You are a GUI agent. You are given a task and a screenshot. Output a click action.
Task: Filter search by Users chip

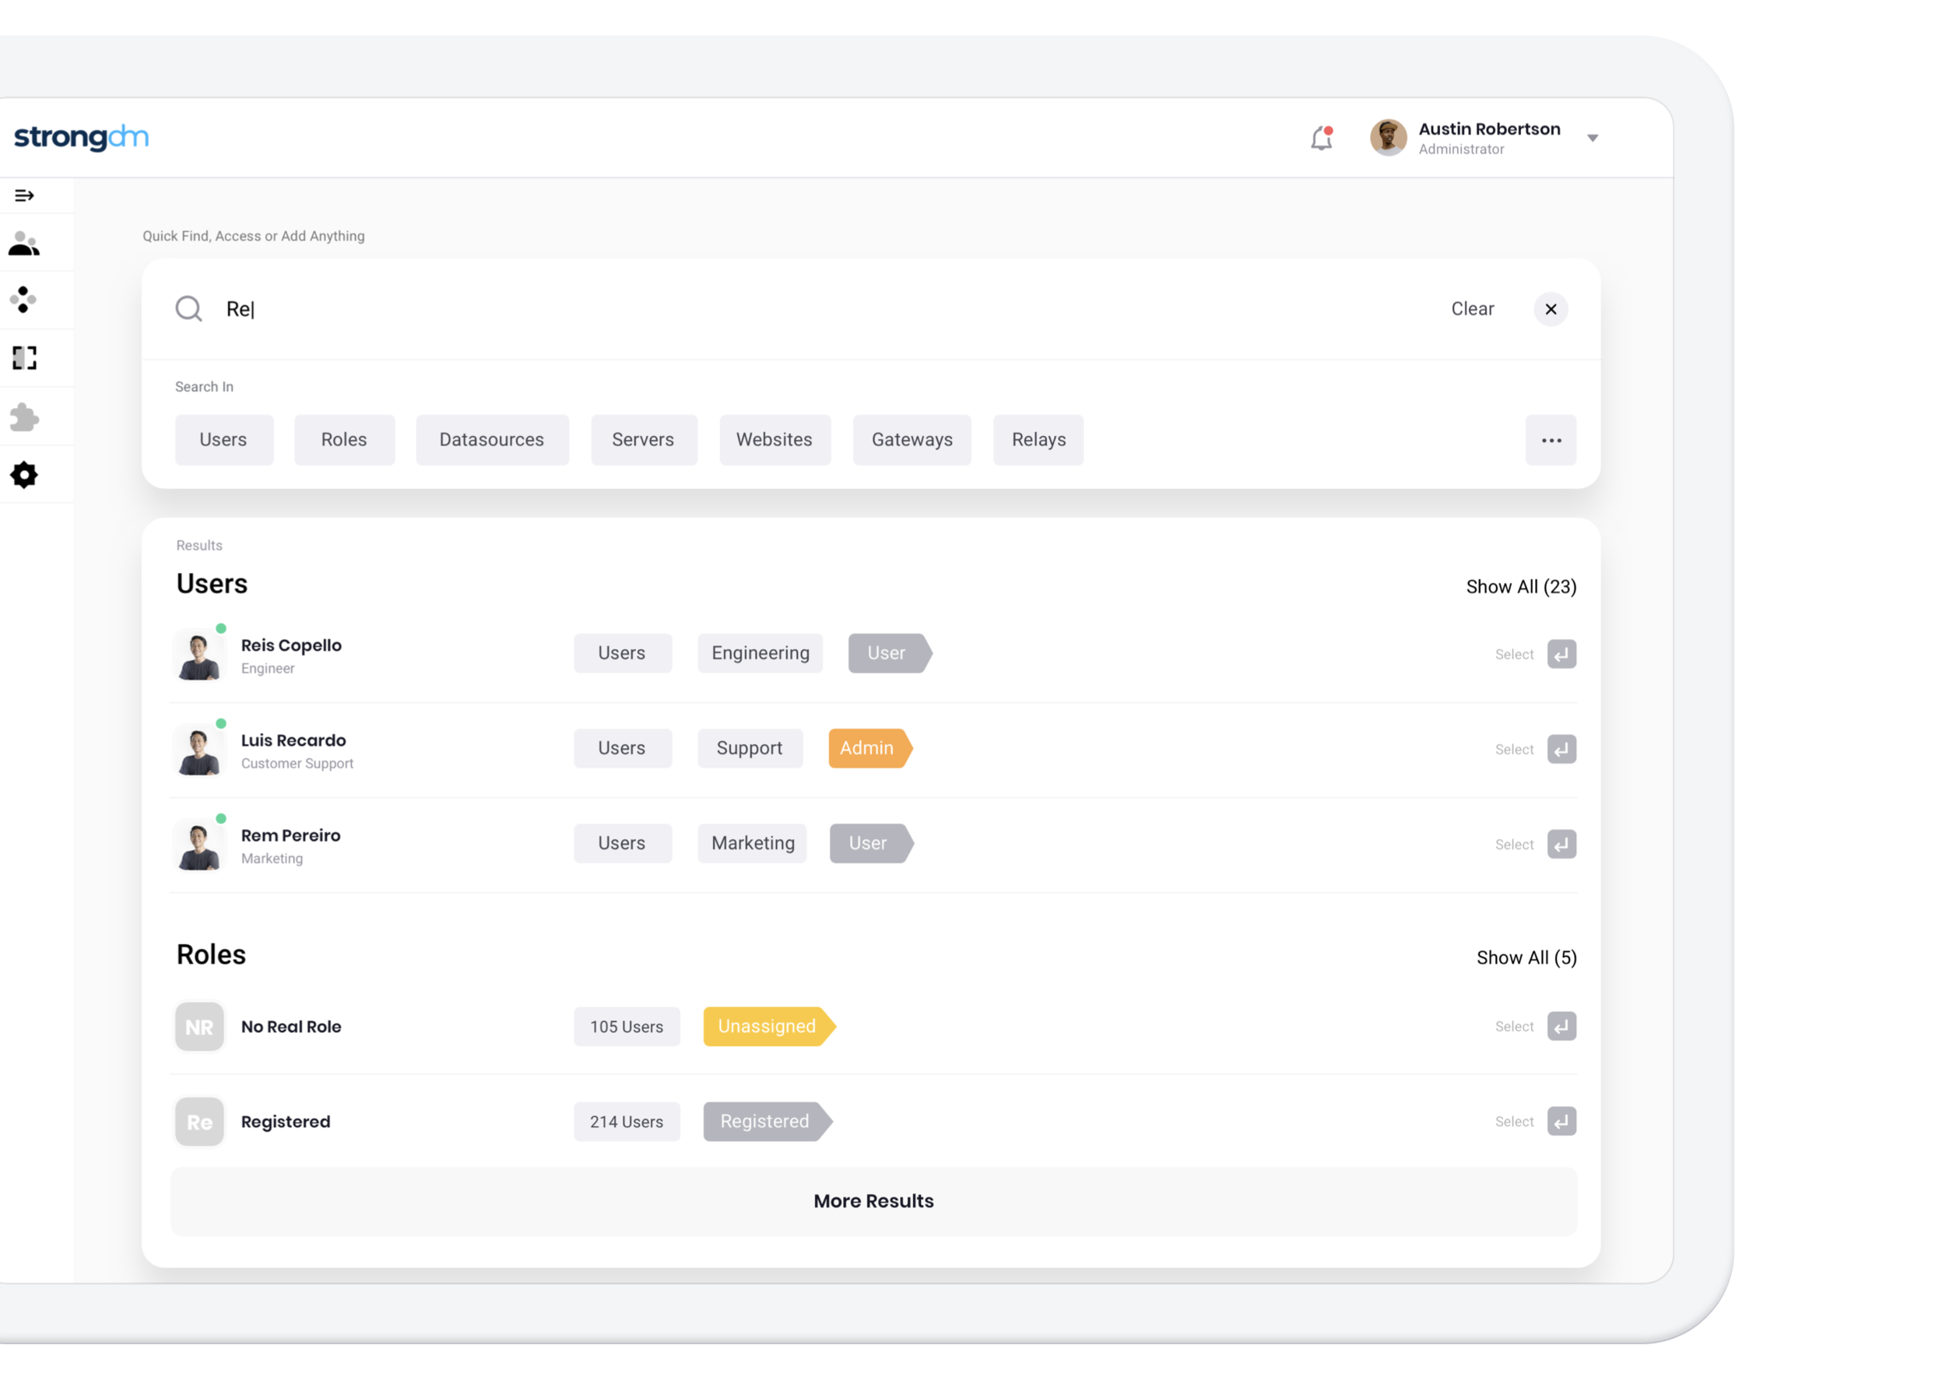224,441
